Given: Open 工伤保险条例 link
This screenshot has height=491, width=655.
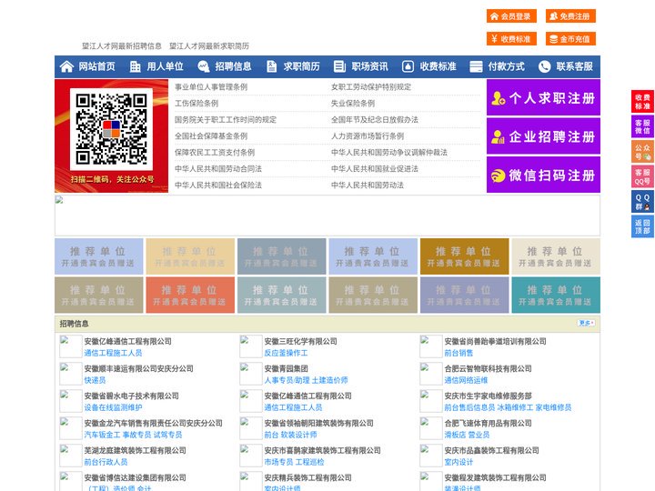Looking at the screenshot, I should coord(196,103).
